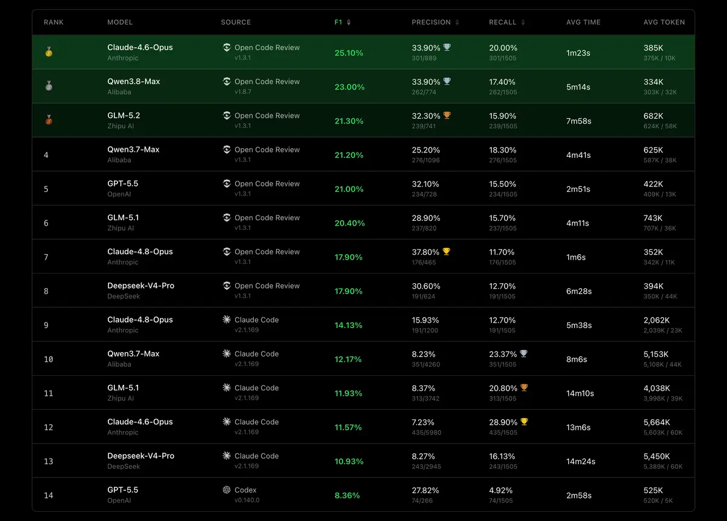Click the Codex source name
The image size is (727, 521).
coord(245,490)
